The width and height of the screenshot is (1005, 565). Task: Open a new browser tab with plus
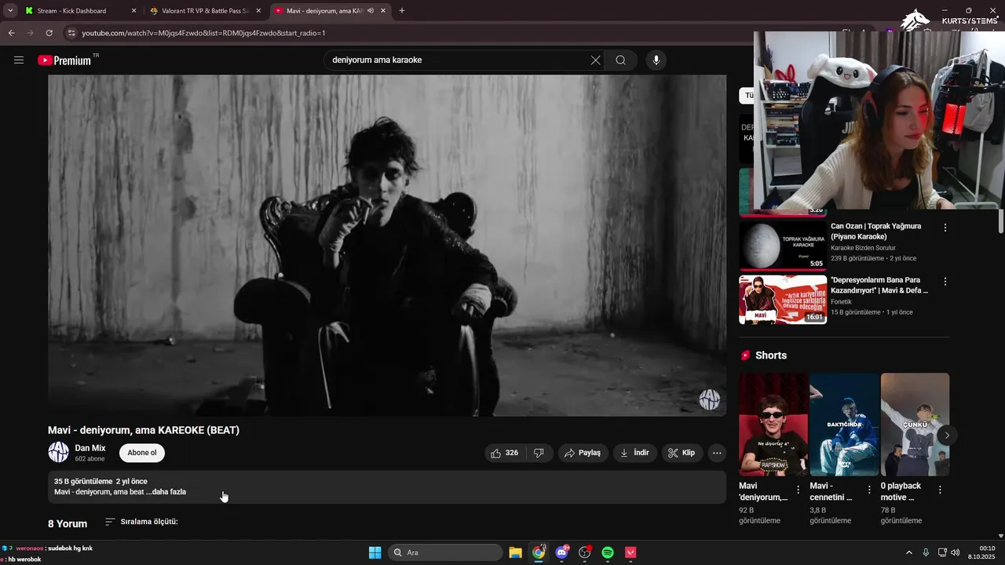402,11
